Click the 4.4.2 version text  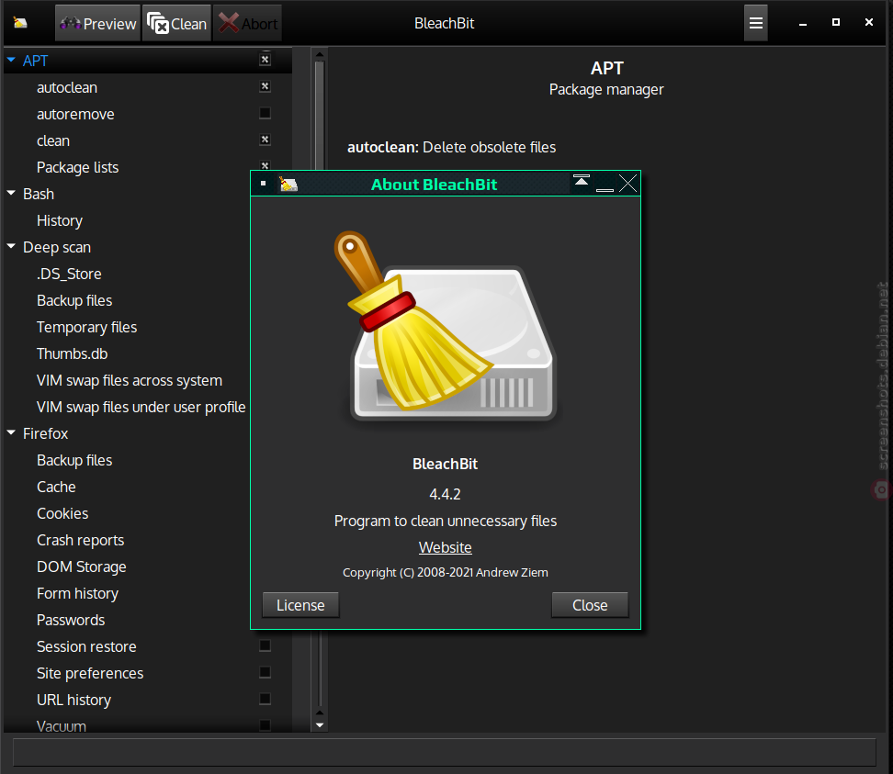[x=445, y=494]
